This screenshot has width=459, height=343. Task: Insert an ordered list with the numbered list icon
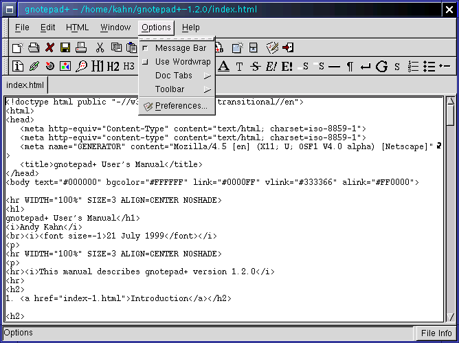pyautogui.click(x=413, y=67)
